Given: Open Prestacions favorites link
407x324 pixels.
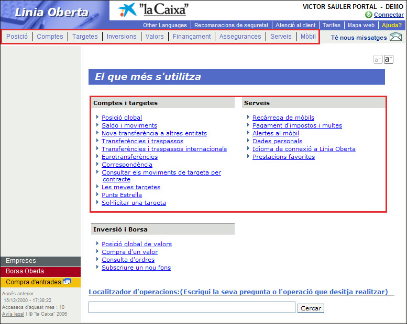Looking at the screenshot, I should pos(283,157).
